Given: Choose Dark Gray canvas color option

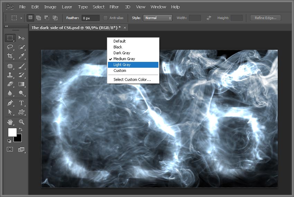Looking at the screenshot, I should [133, 53].
